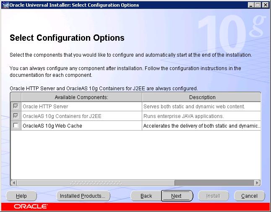Image resolution: width=271 pixels, height=212 pixels.
Task: Open Installed Products list
Action: [83, 196]
